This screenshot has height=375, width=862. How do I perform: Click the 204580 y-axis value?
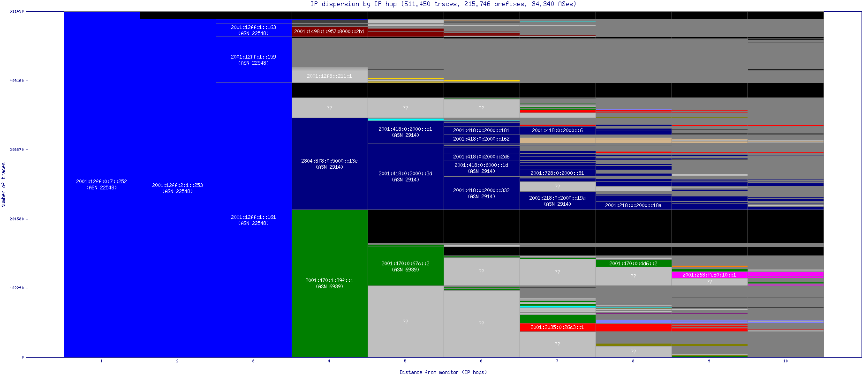tap(16, 219)
